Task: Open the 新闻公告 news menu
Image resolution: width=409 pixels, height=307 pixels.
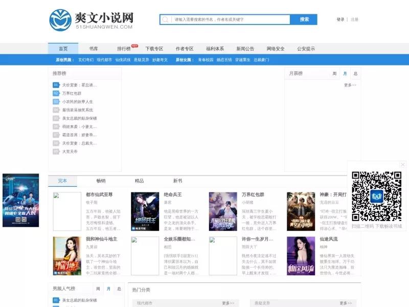Action: [x=245, y=49]
